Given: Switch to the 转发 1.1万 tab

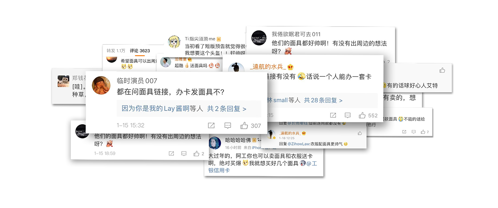Looking at the screenshot, I should point(116,51).
